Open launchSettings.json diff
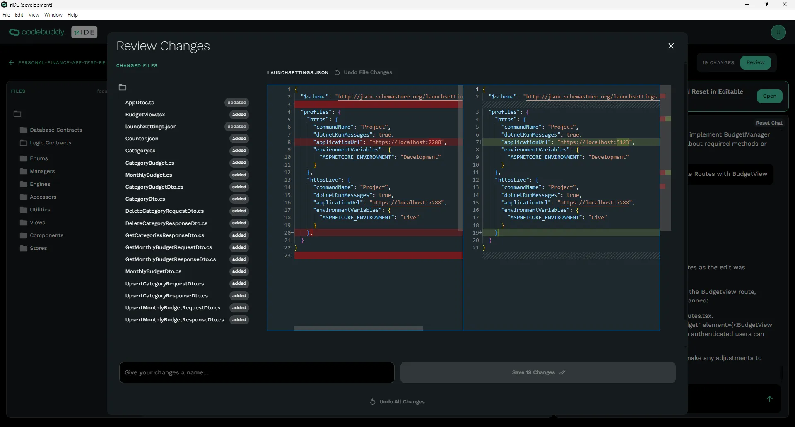 coord(151,127)
